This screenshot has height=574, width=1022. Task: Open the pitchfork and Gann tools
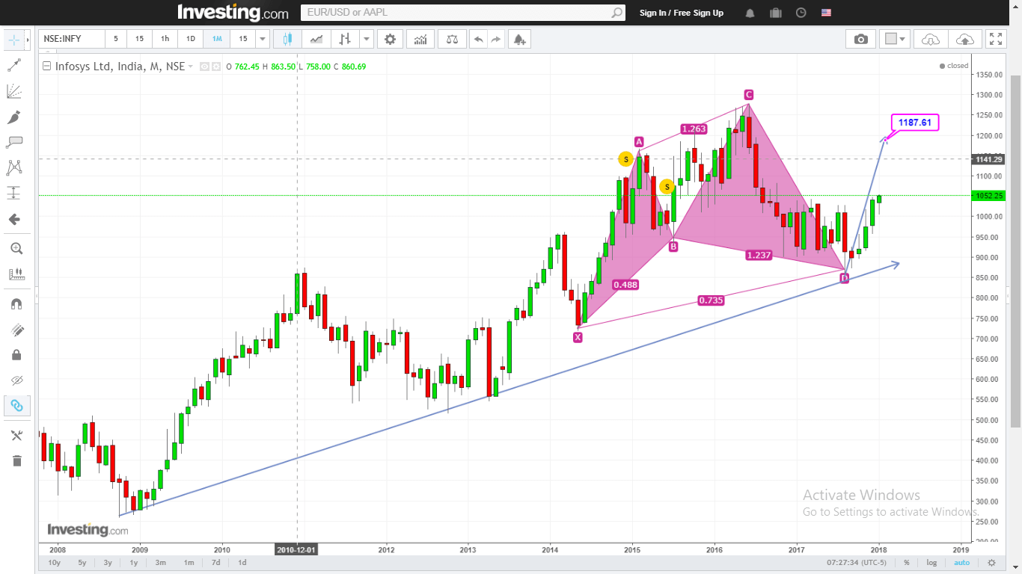point(14,91)
